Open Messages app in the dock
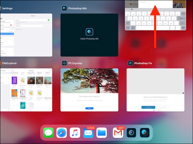 coord(48,132)
